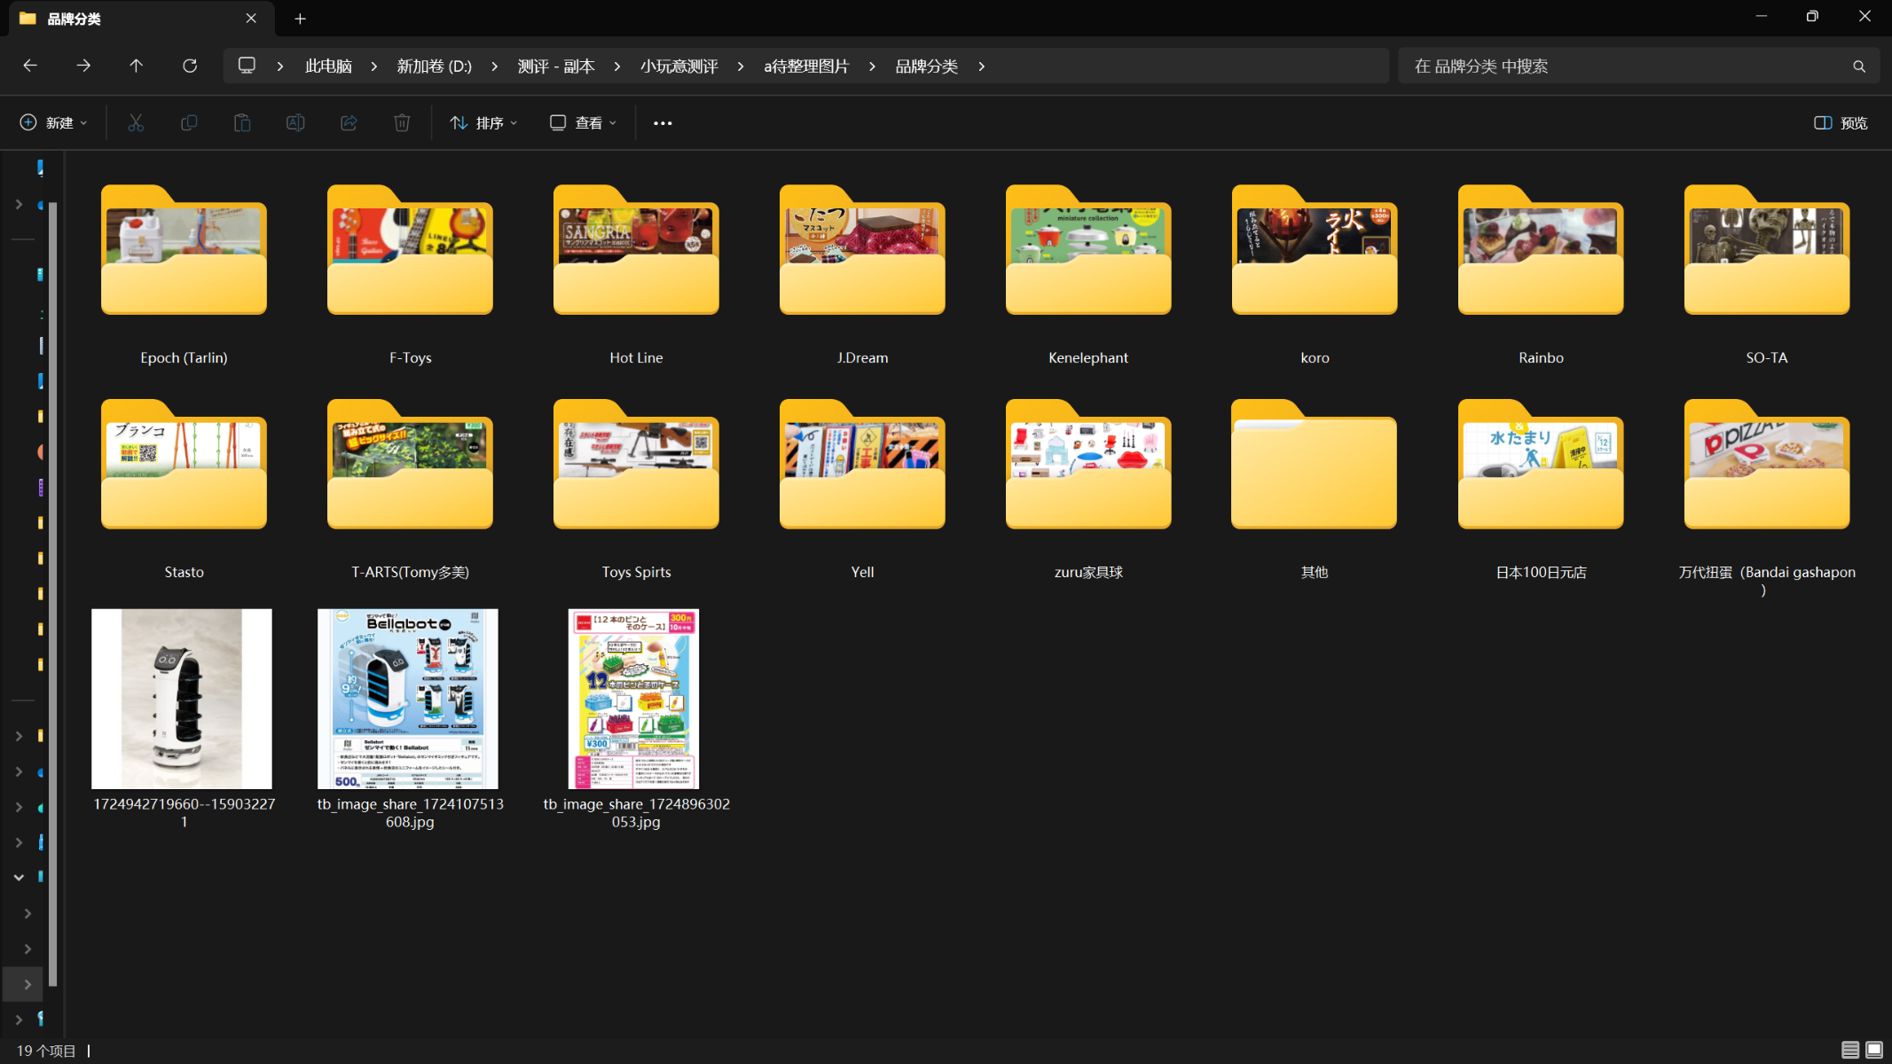The height and width of the screenshot is (1064, 1892).
Task: Open the 查看 view dropdown
Action: [x=583, y=123]
